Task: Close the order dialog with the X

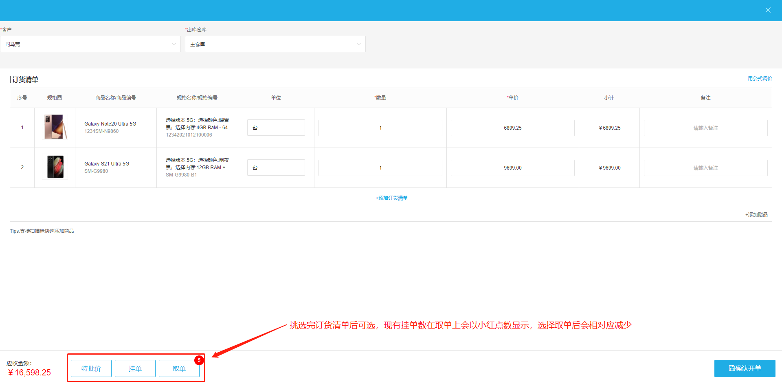Action: [x=768, y=10]
